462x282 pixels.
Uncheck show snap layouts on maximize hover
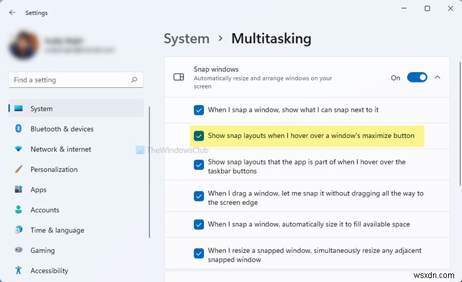199,136
